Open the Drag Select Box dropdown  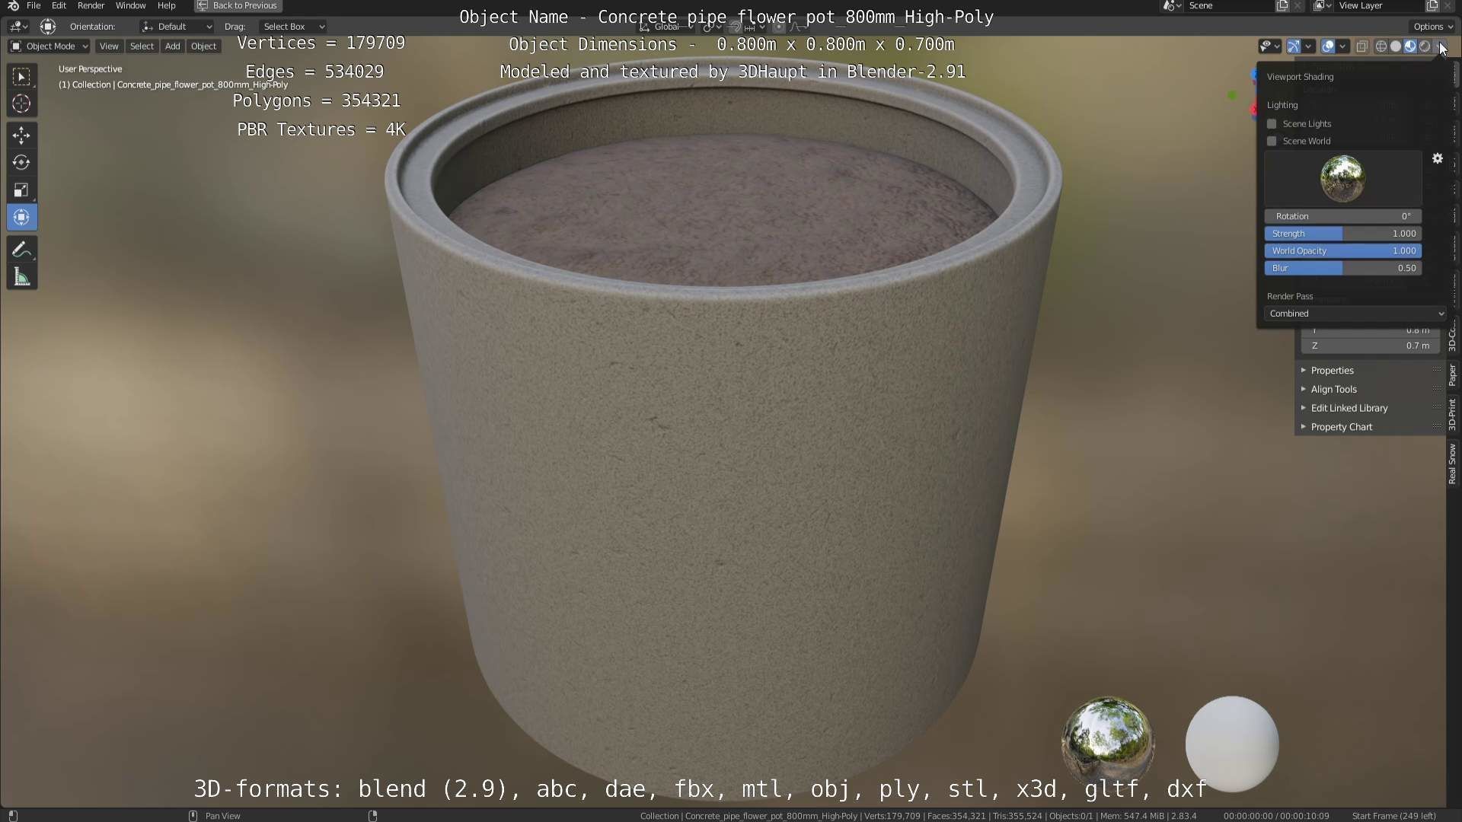coord(292,27)
